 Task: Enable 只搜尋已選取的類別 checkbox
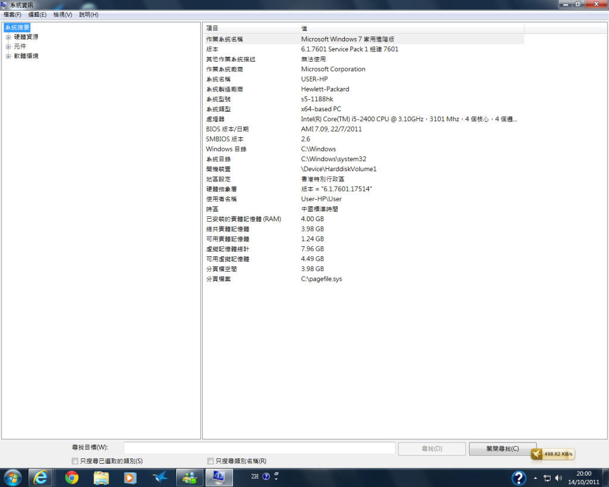tap(75, 461)
